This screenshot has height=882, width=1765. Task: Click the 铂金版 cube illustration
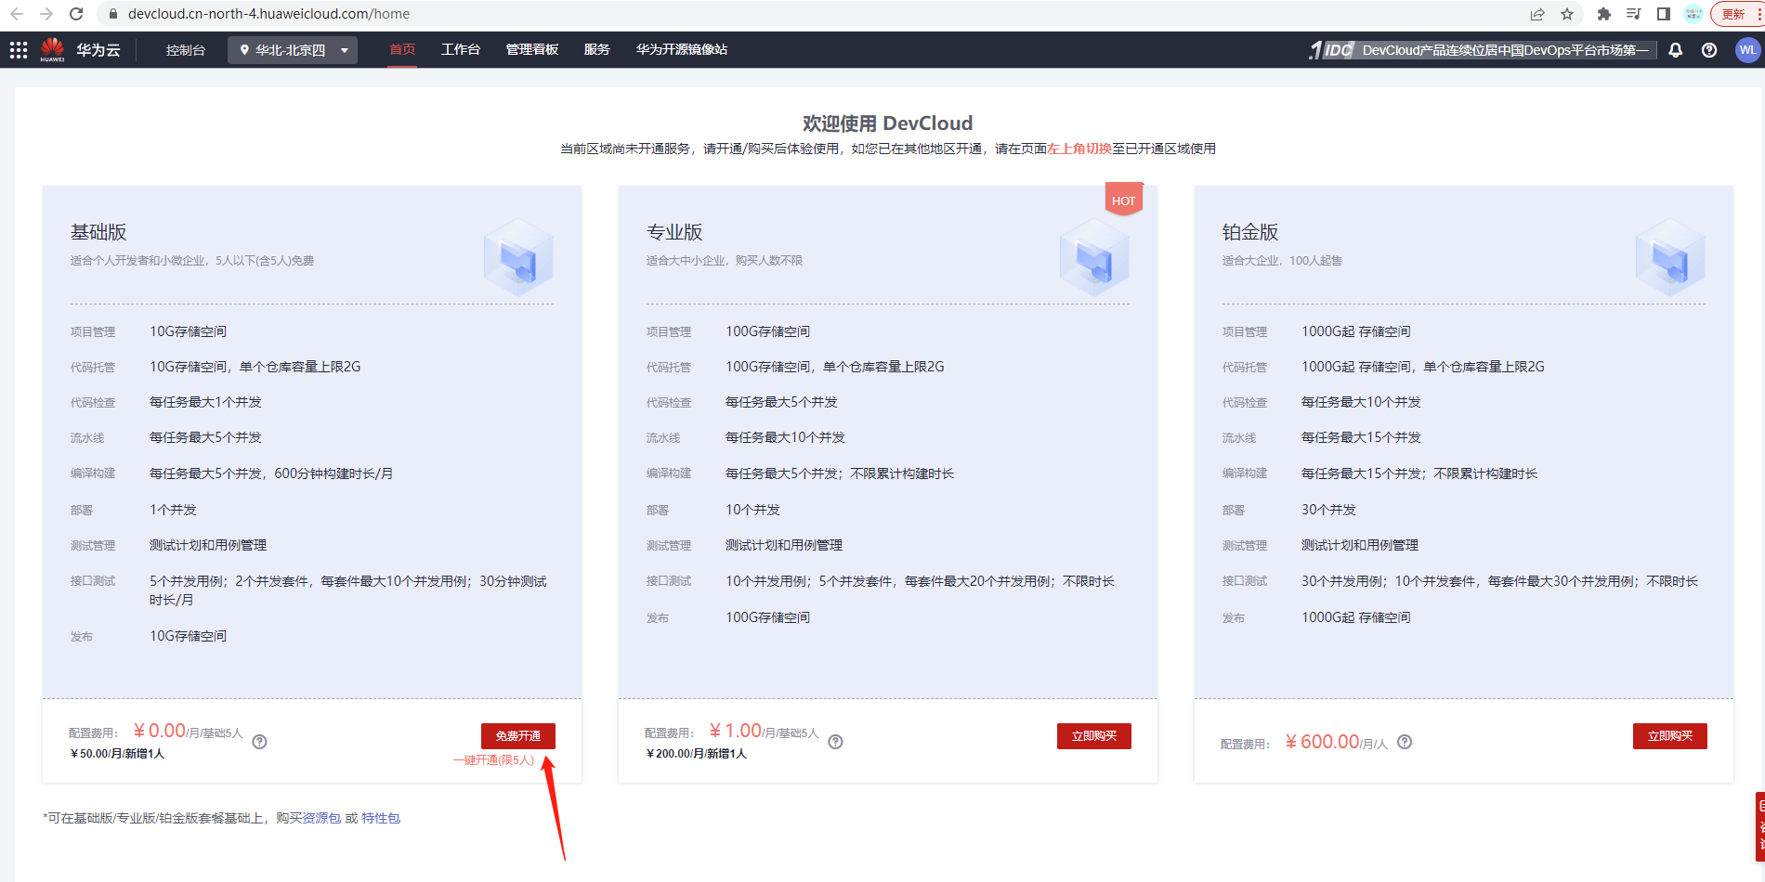tap(1670, 258)
